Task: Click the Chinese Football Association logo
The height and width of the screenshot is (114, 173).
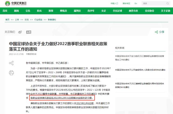Action: [16, 3]
